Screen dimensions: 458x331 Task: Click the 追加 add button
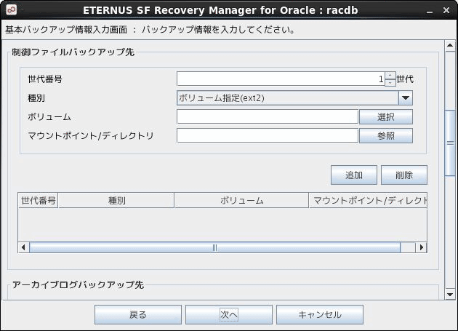[x=354, y=175]
